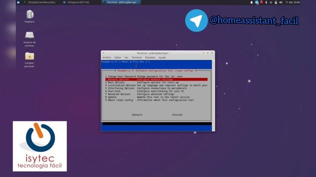316x177 pixels.
Task: Click the applications menu icon in the panel
Action: tap(18, 2)
